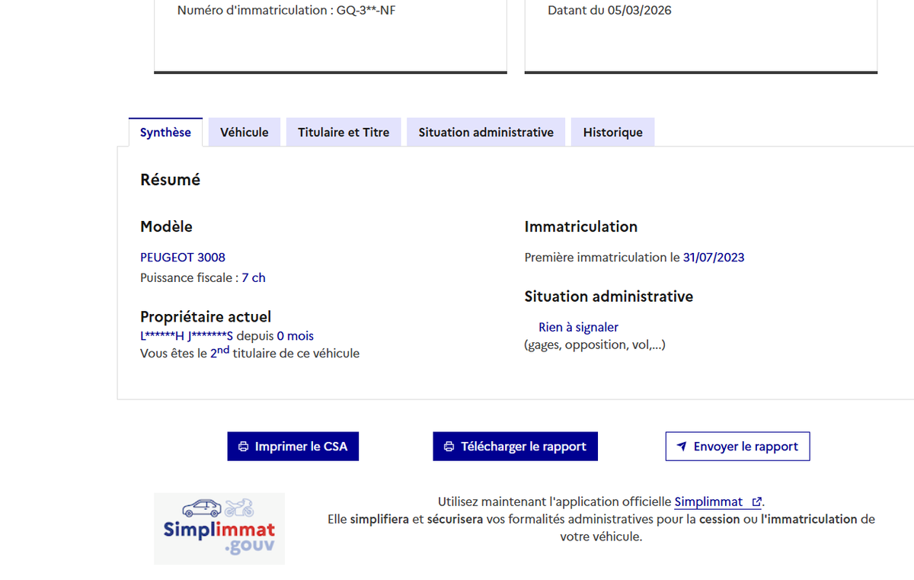Click printer icon on Imprimer le CSA
This screenshot has height=580, width=914.
click(243, 447)
